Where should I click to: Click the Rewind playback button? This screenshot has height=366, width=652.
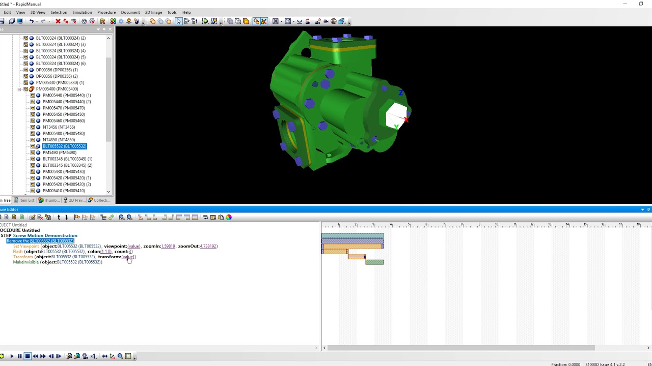pyautogui.click(x=35, y=356)
